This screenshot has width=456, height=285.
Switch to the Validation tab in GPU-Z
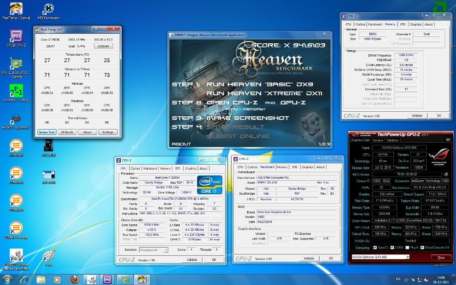[393, 140]
